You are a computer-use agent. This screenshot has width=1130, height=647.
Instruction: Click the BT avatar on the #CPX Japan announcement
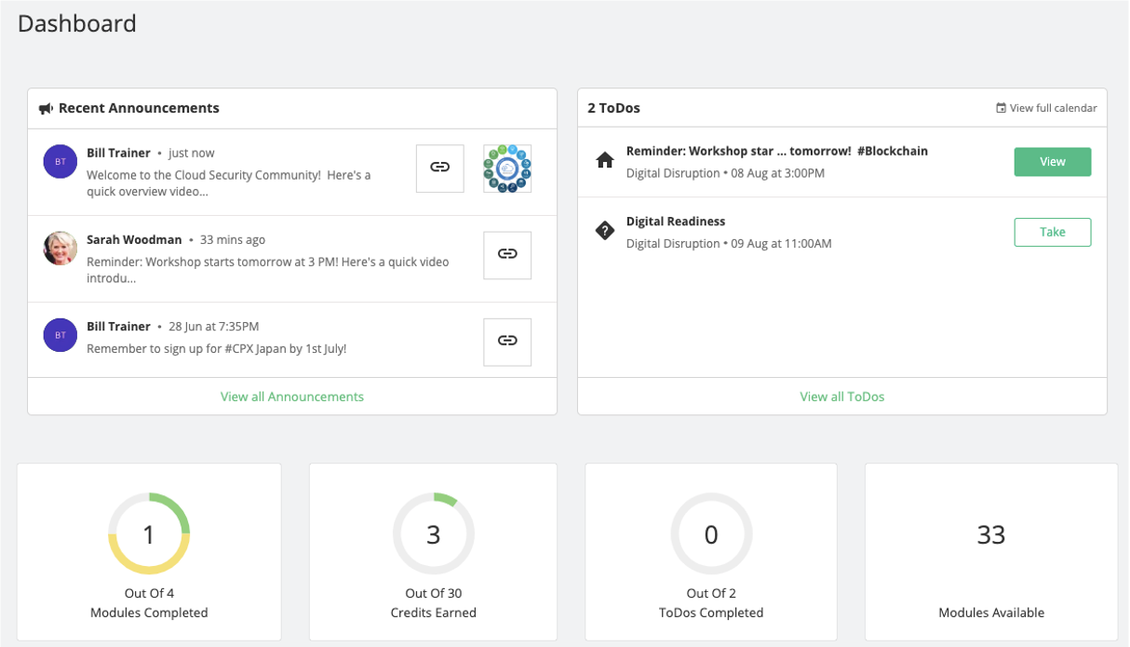pos(61,335)
